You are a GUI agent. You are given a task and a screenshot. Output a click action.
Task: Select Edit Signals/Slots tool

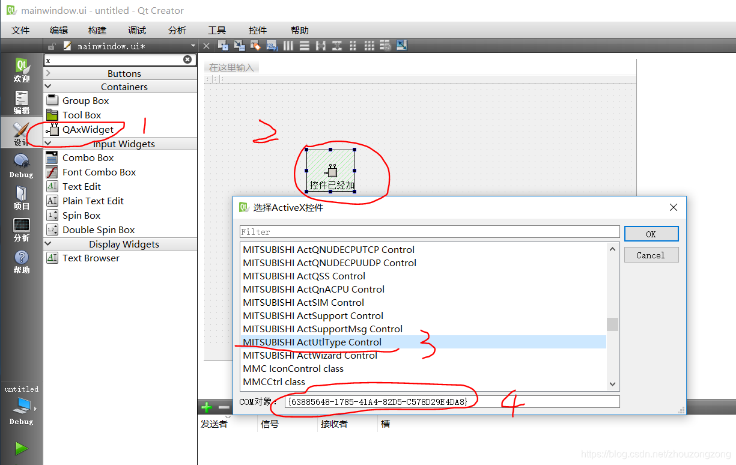(x=239, y=46)
